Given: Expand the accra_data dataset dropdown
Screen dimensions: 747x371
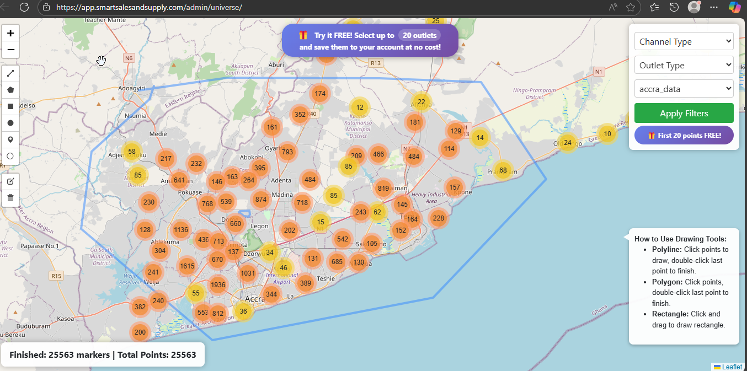Looking at the screenshot, I should 684,89.
